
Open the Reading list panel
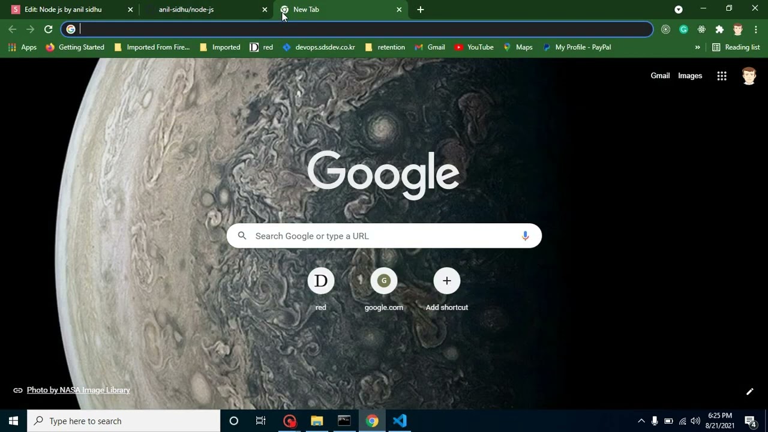coord(736,47)
